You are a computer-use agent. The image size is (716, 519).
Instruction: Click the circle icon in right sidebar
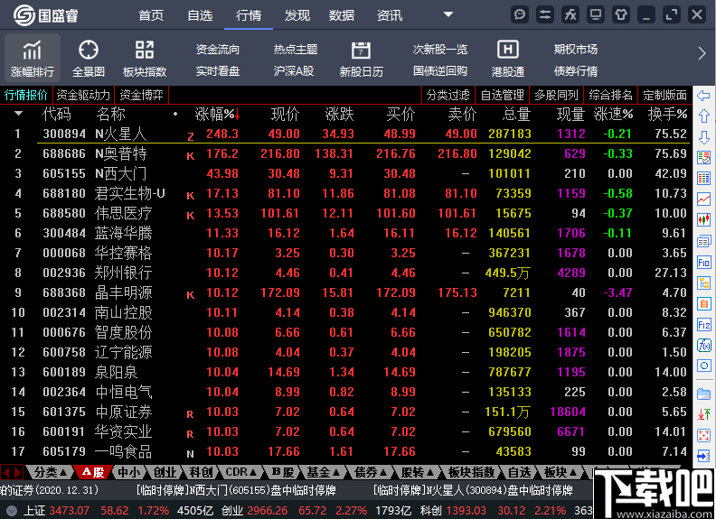coord(703,366)
